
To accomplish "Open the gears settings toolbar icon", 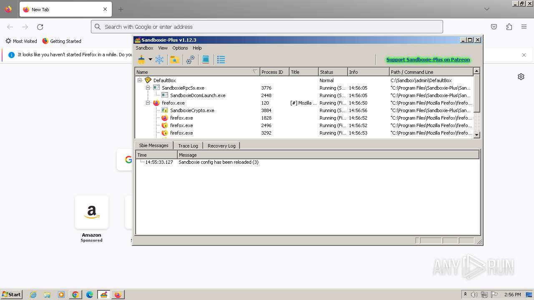I will pyautogui.click(x=190, y=60).
